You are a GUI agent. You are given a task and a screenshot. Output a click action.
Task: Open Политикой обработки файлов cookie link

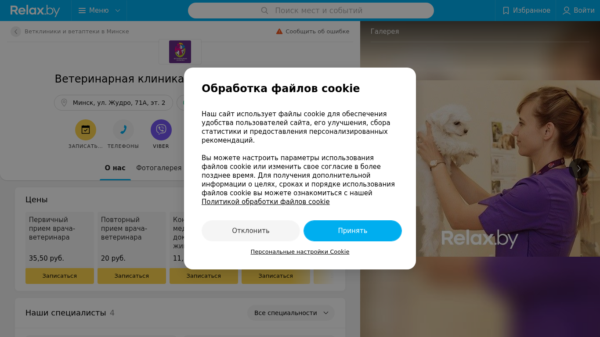click(x=266, y=202)
